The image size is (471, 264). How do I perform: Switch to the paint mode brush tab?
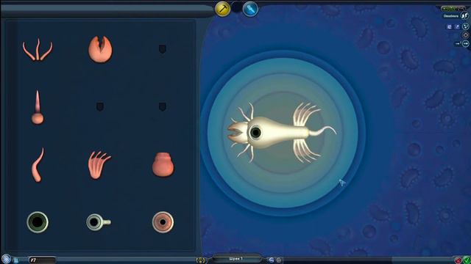tap(250, 9)
